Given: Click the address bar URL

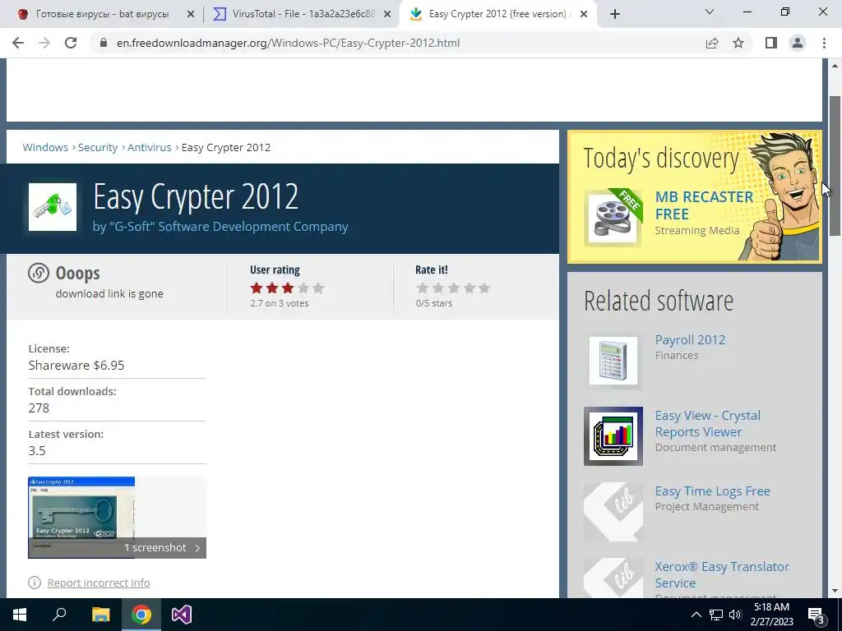Looking at the screenshot, I should [288, 43].
